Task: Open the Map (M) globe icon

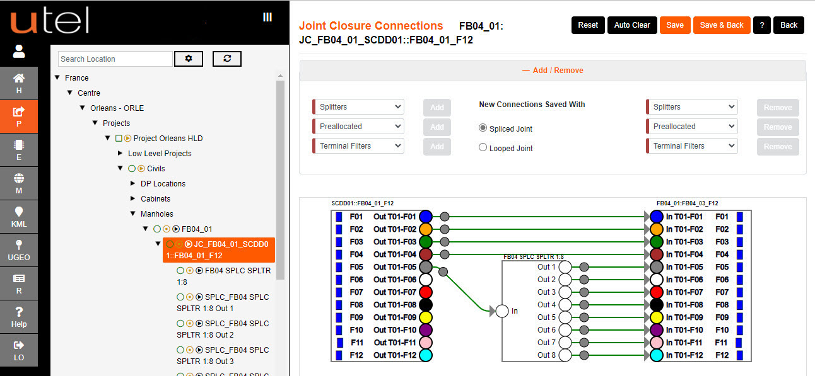Action: point(19,183)
